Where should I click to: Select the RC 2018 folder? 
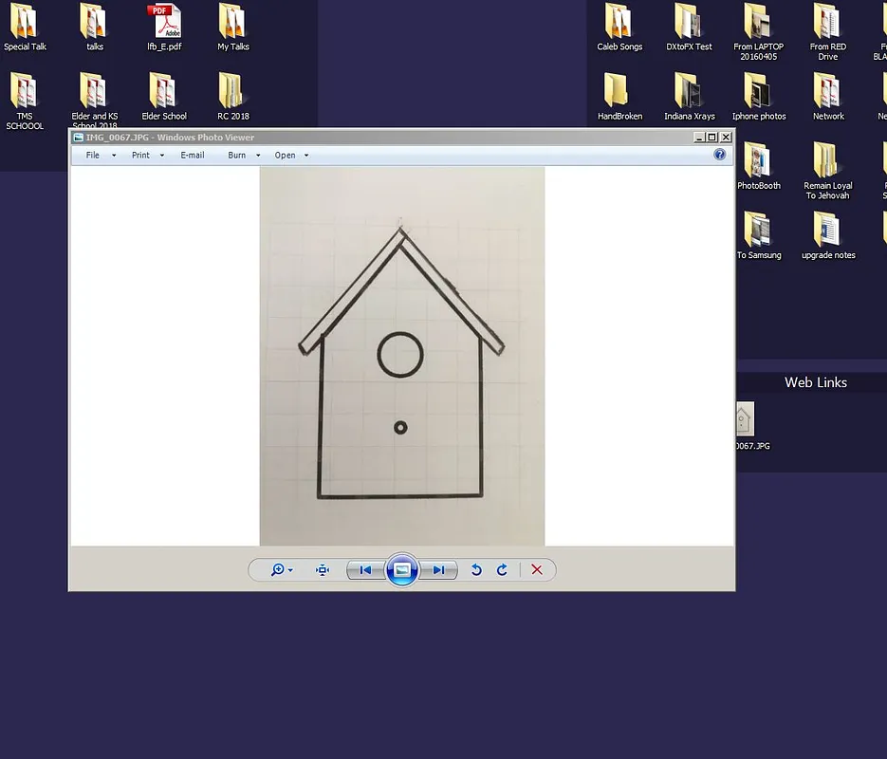[x=233, y=97]
